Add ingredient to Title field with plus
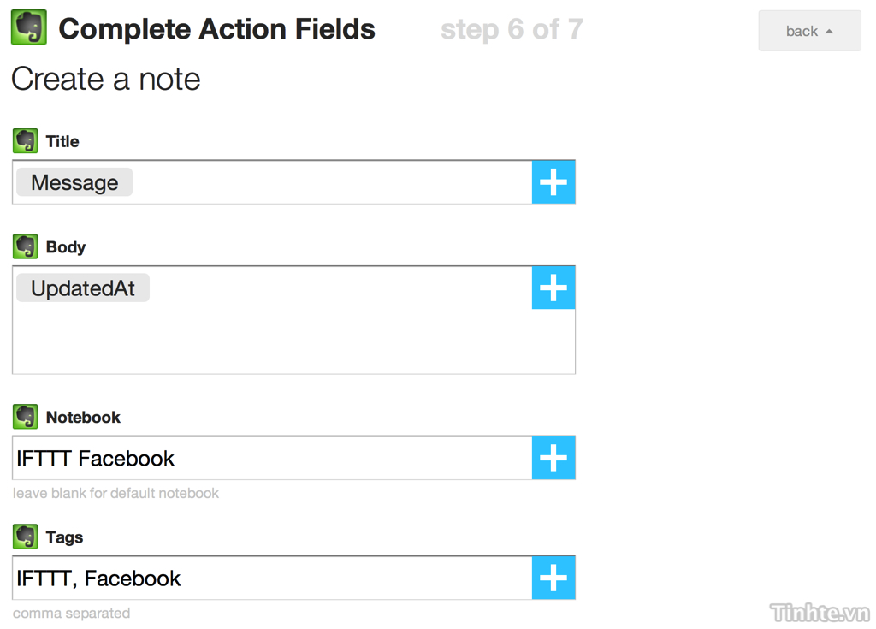The width and height of the screenshot is (876, 629). tap(553, 182)
